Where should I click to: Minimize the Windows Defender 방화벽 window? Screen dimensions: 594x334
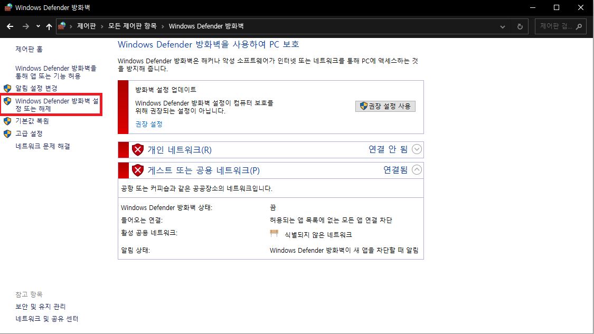(533, 7)
